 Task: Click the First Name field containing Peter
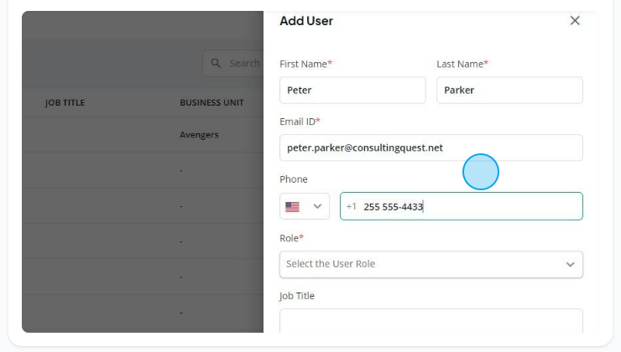(352, 91)
